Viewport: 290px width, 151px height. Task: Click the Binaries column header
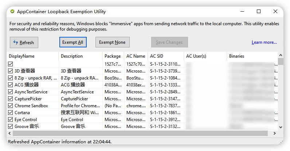tap(251, 56)
